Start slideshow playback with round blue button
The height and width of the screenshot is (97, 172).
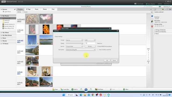point(86,90)
